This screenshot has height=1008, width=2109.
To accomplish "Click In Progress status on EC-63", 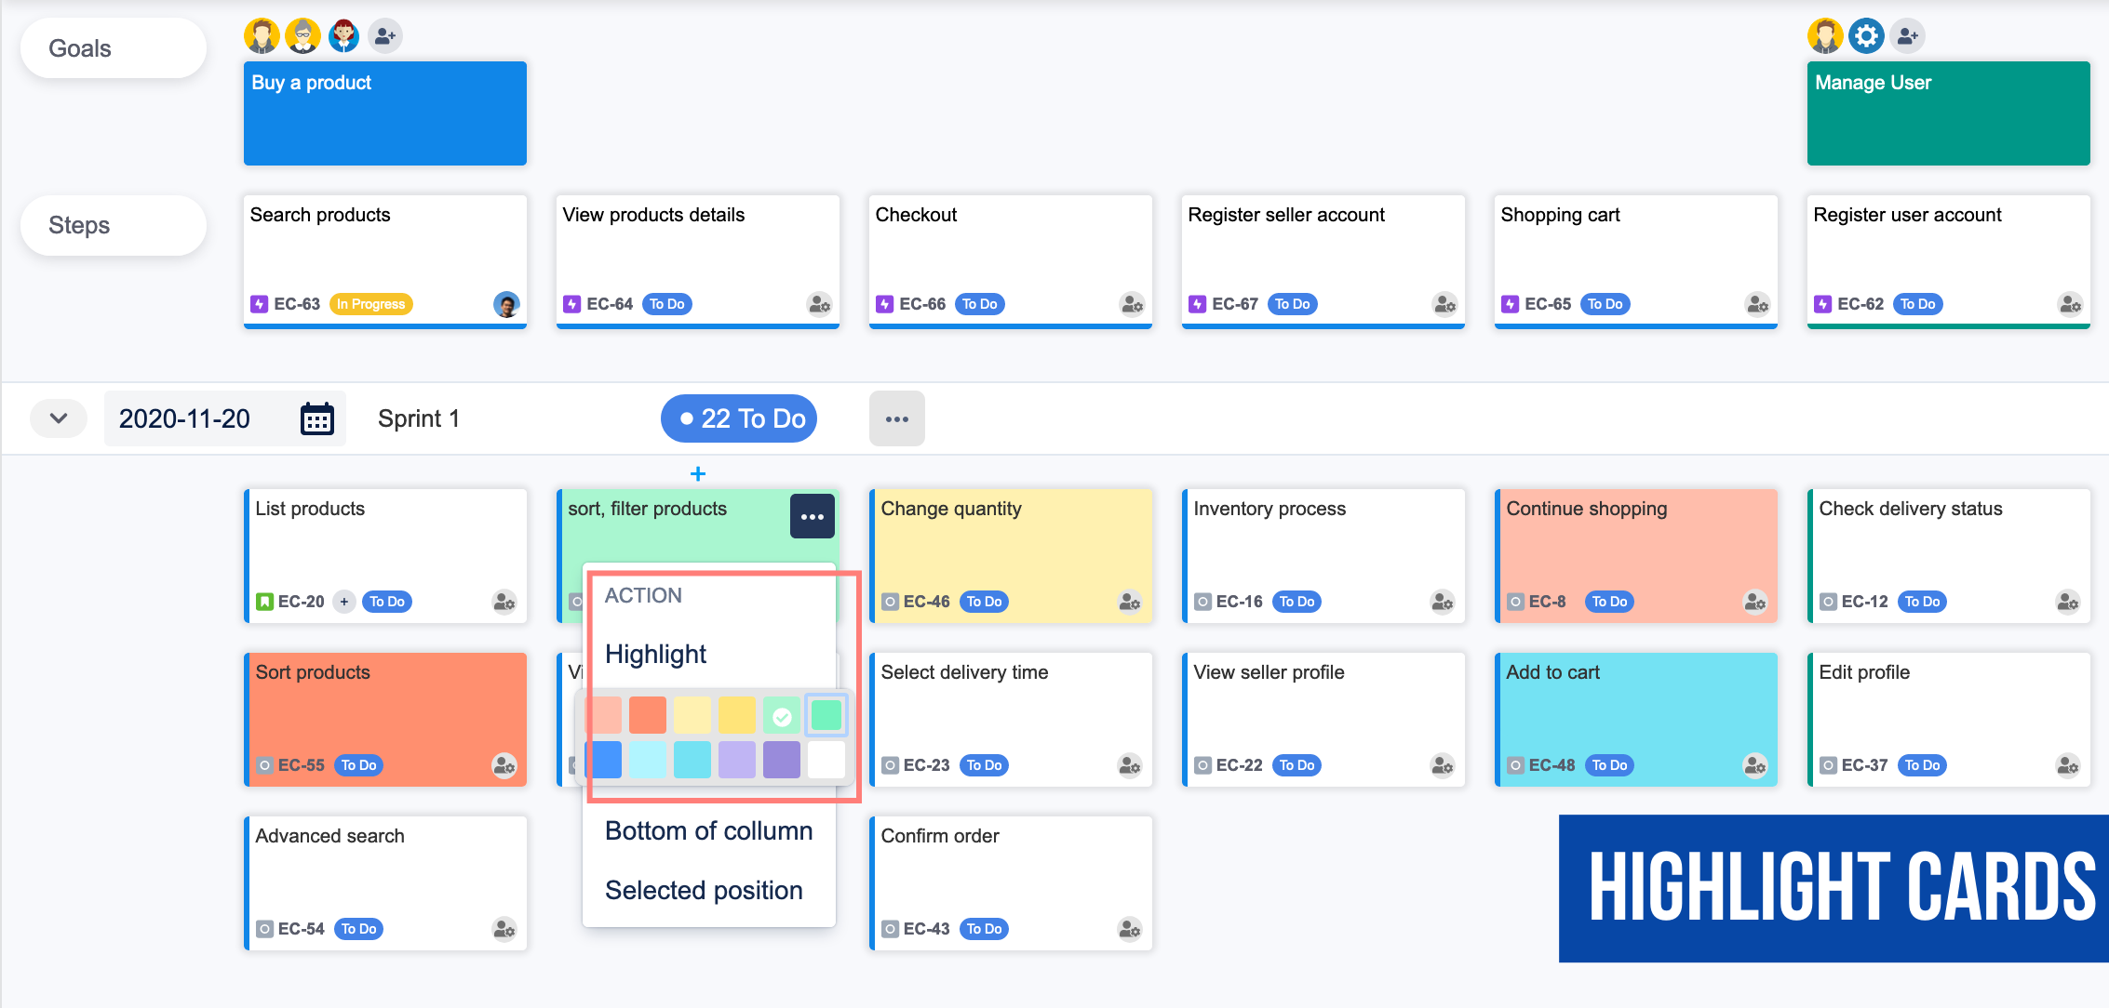I will coord(370,304).
